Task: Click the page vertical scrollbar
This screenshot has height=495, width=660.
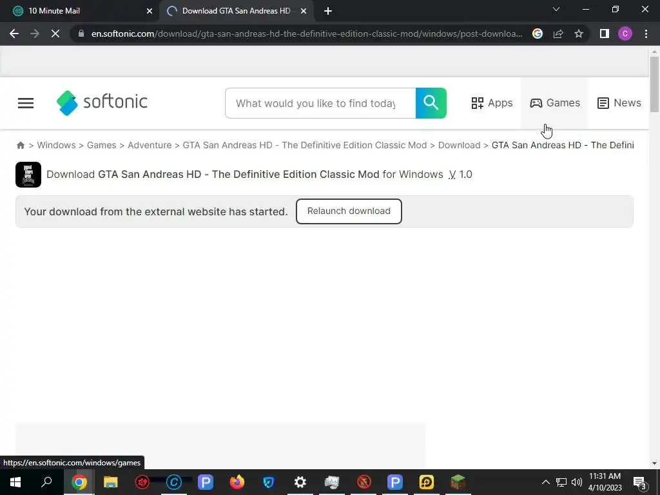Action: click(x=654, y=84)
